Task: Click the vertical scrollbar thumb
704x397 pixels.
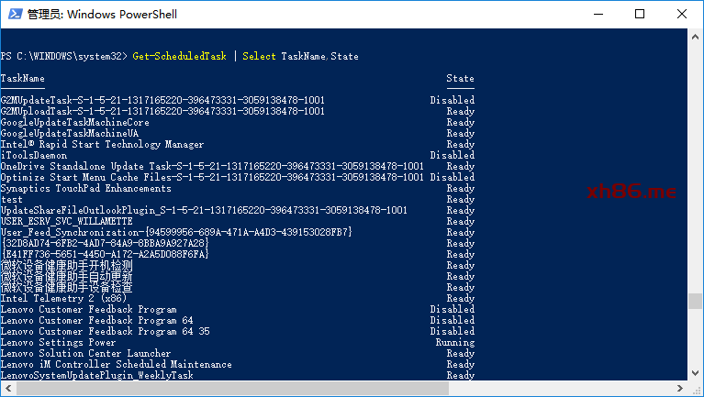Action: 695,301
